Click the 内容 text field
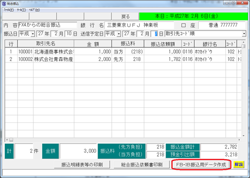Image resolution: width=250 pixels, height=178 pixels. tap(47, 25)
